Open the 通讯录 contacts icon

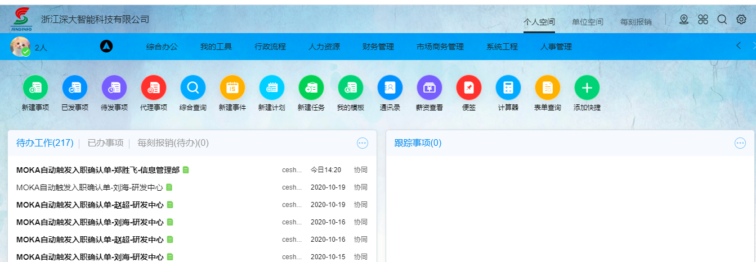(x=390, y=88)
